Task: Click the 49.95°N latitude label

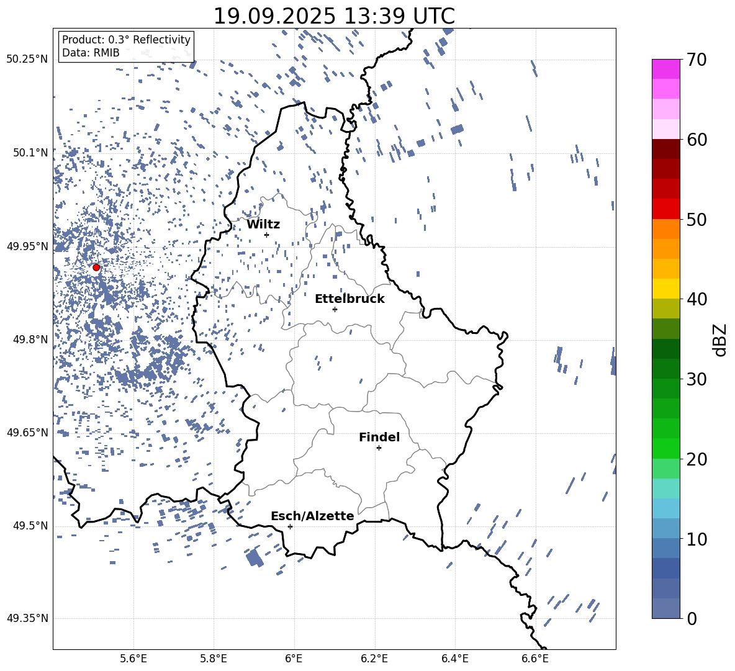Action: pos(27,246)
